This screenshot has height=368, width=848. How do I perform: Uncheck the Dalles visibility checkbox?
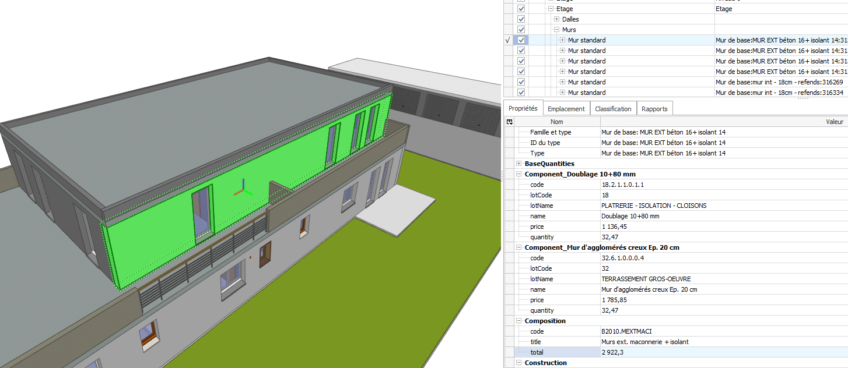(x=521, y=19)
